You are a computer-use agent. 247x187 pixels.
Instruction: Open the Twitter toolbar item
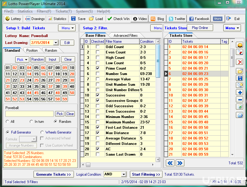pos(177,19)
